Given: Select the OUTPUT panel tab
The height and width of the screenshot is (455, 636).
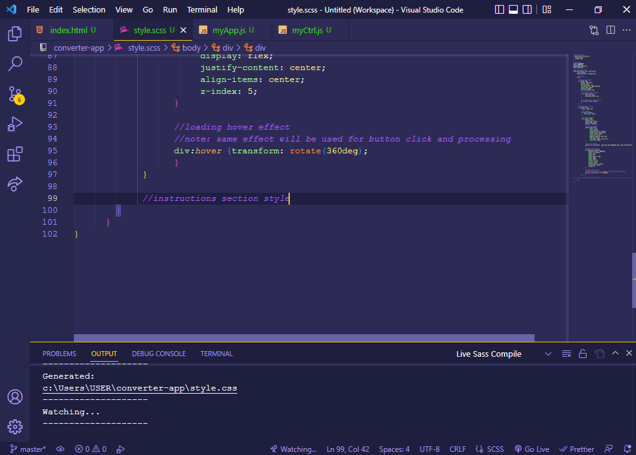Looking at the screenshot, I should pos(104,354).
